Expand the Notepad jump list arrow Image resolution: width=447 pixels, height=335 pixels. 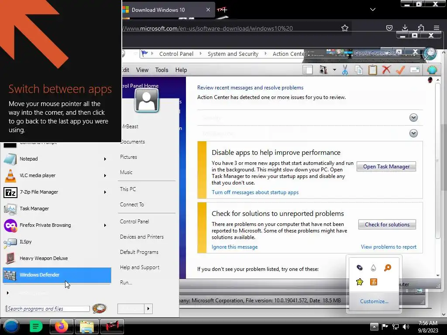coord(105,159)
